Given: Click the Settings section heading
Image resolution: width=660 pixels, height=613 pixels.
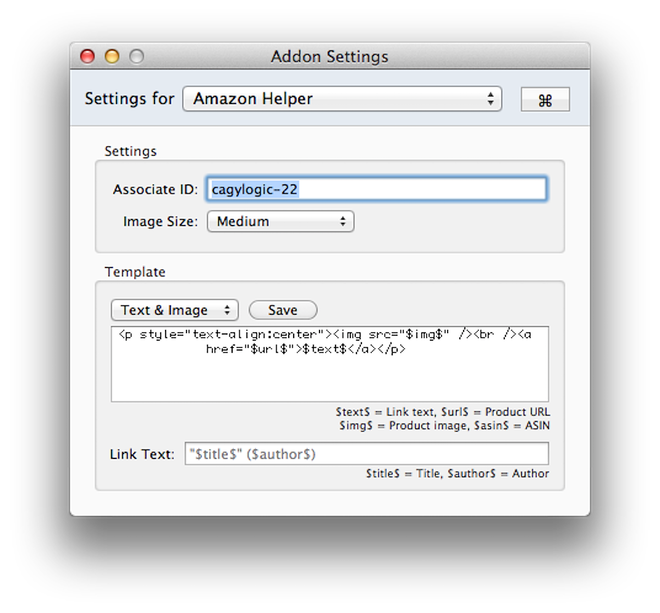Looking at the screenshot, I should coord(130,151).
